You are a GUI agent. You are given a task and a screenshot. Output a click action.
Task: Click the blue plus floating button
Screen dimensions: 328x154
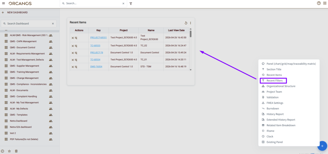point(322,145)
